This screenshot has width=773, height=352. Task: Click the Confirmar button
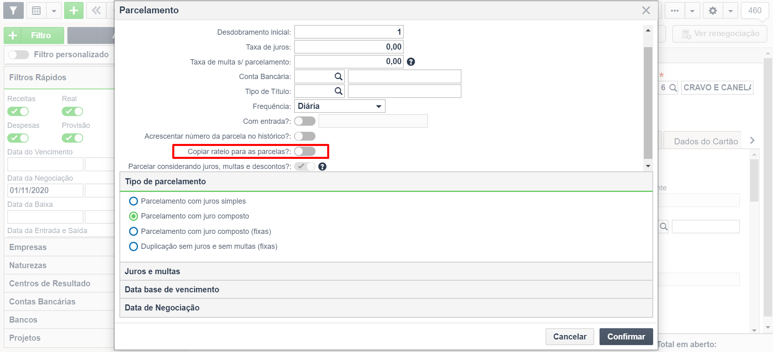(626, 337)
